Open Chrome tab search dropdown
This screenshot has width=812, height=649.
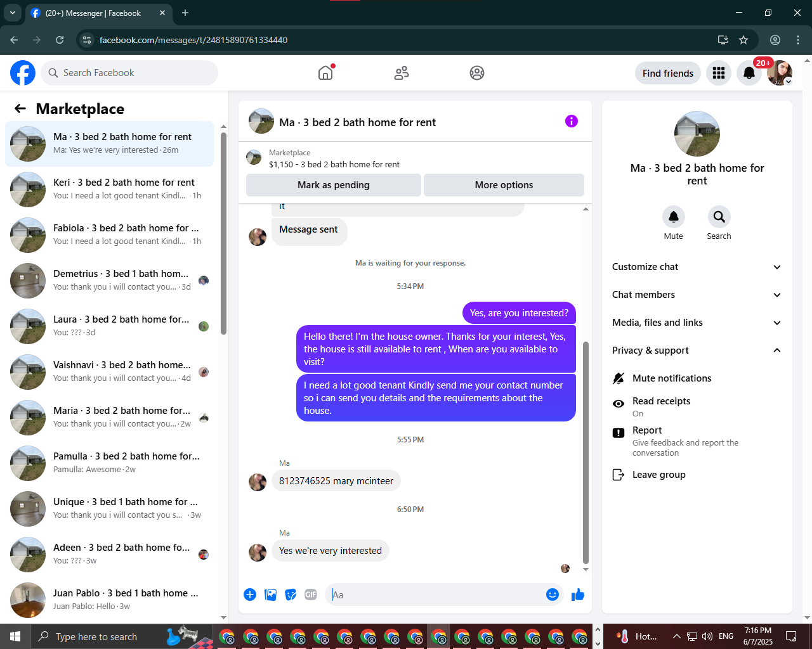point(13,13)
